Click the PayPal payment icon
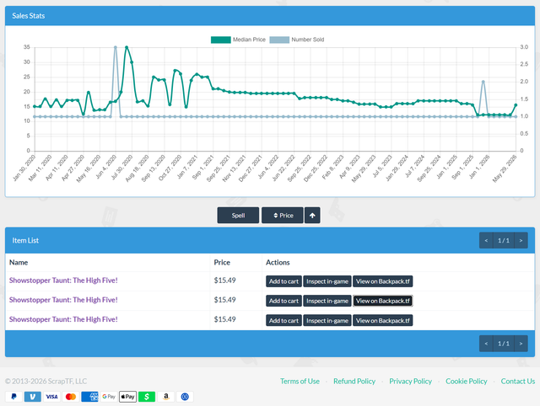This screenshot has width=540, height=406. (x=13, y=397)
